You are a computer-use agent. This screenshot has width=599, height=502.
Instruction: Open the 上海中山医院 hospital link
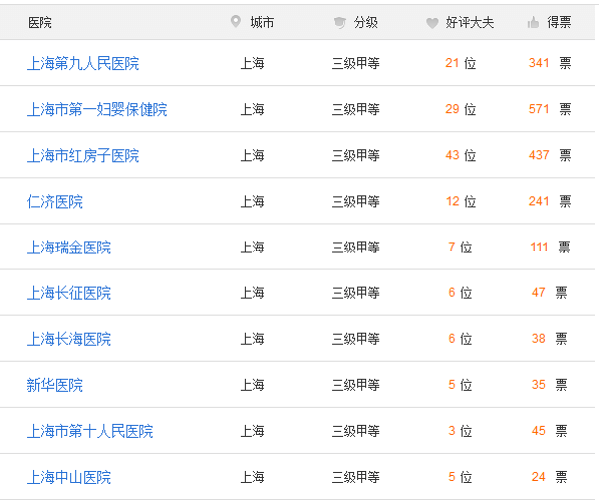click(69, 477)
